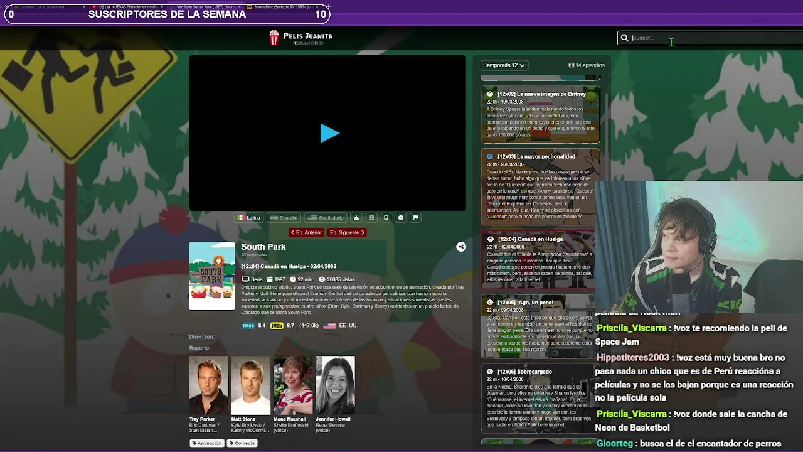The image size is (803, 452).
Task: Click Jennifer Howell's cast photo
Action: click(335, 385)
